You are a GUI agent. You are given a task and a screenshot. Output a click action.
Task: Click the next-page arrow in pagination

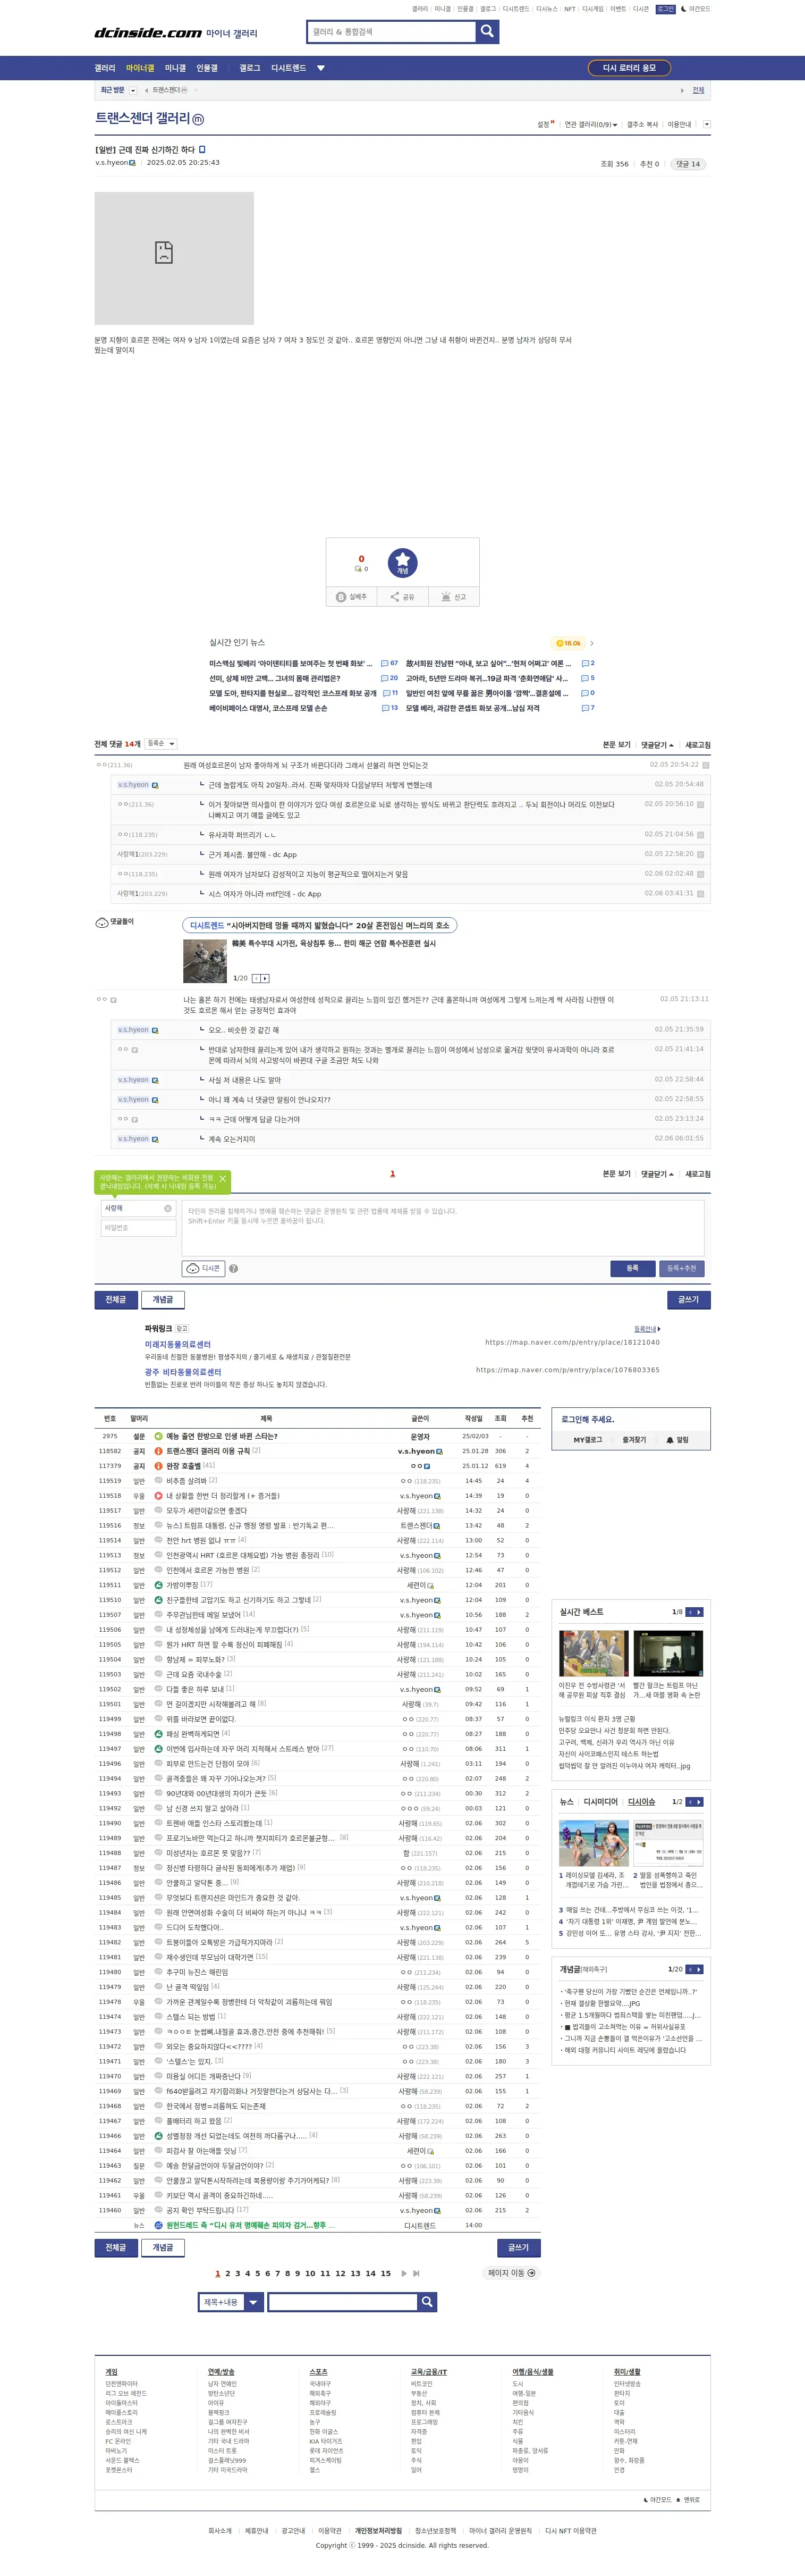[x=404, y=2273]
